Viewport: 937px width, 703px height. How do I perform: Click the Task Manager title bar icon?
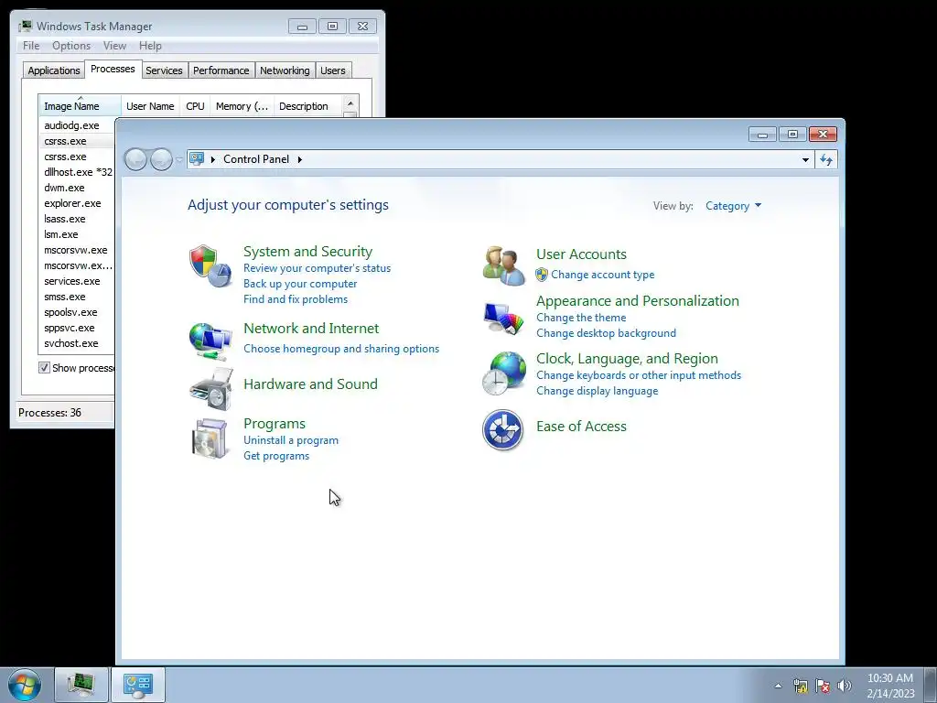(25, 27)
